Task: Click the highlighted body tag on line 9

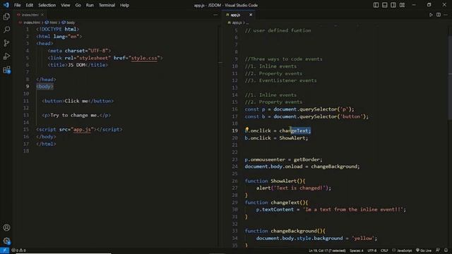Action: coord(44,86)
